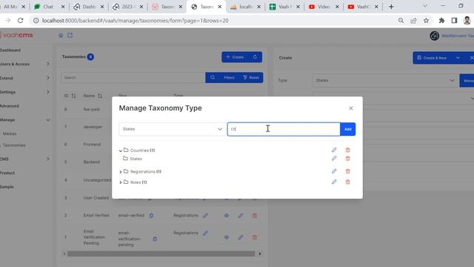This screenshot has width=474, height=267.
Task: Edit the Roles taxonomy type
Action: pyautogui.click(x=334, y=182)
